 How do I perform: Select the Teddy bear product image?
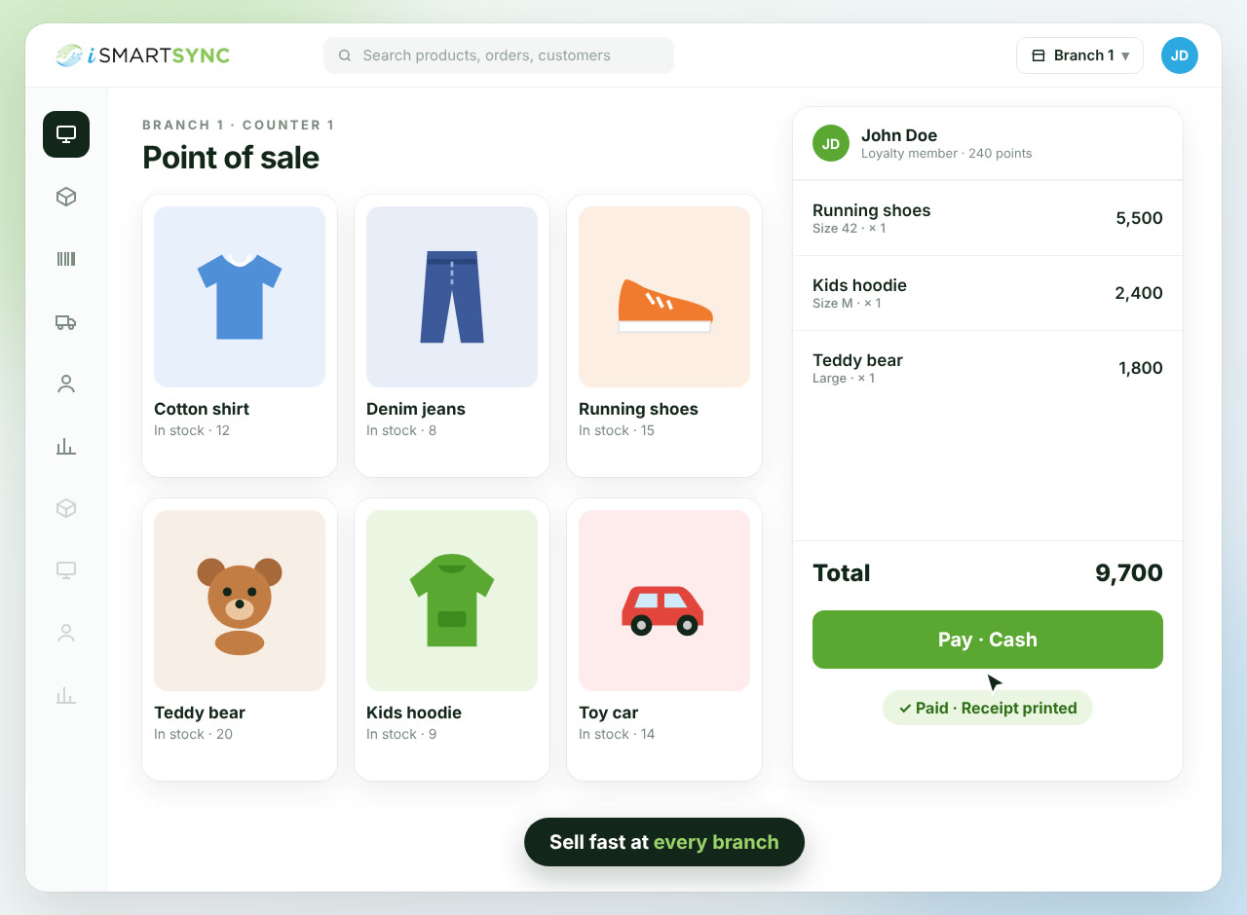(240, 601)
